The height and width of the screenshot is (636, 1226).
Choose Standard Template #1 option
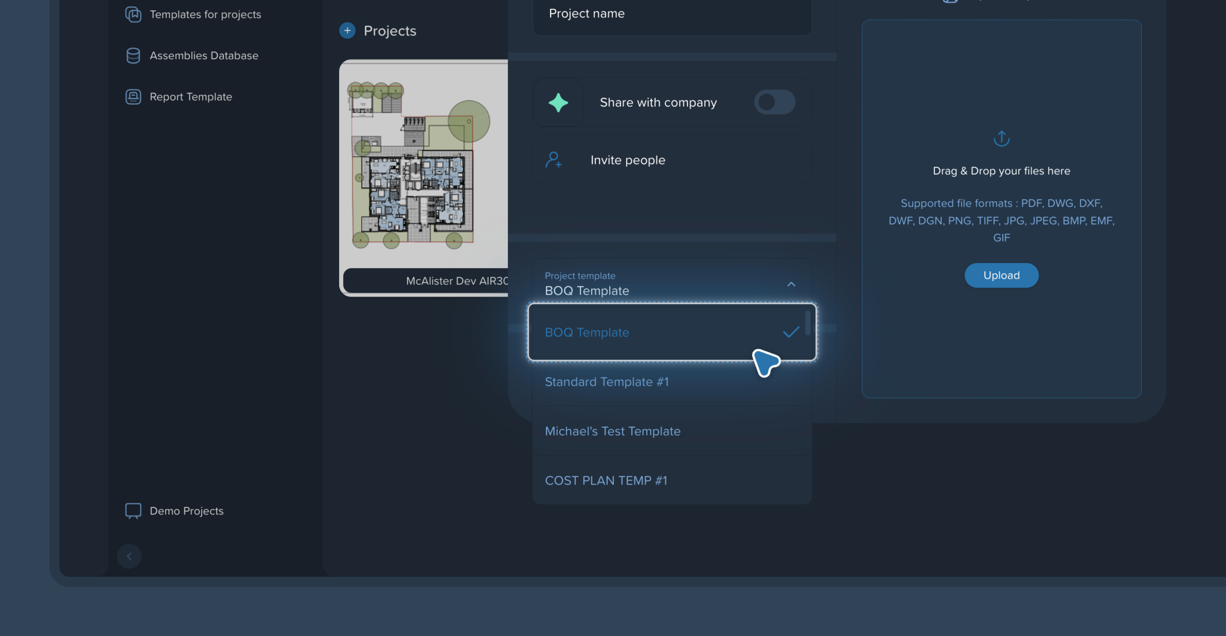coord(607,382)
